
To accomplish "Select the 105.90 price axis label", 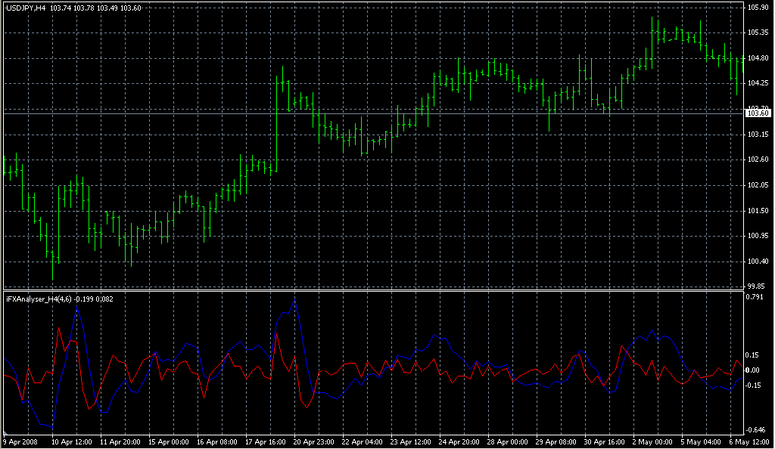I will tap(758, 7).
